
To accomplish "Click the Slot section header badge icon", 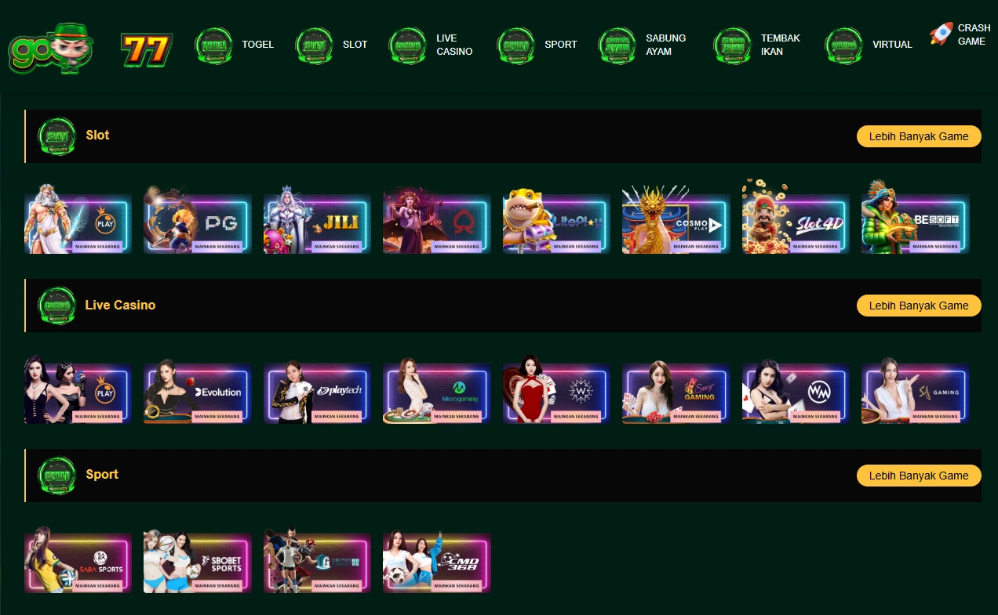I will pyautogui.click(x=57, y=136).
